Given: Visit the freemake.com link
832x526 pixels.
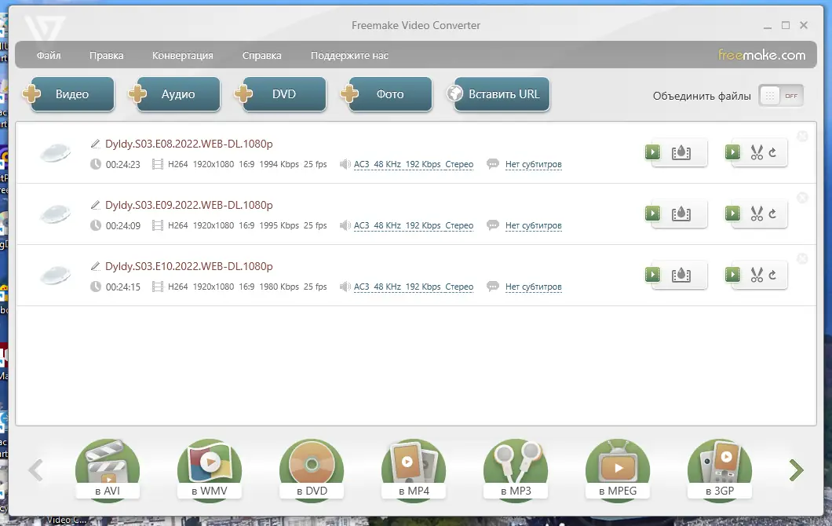Looking at the screenshot, I should click(761, 55).
